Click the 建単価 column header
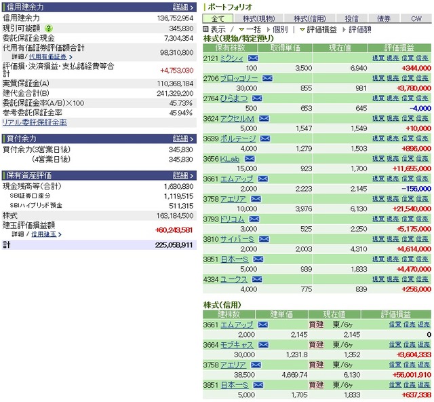Screen dimensions: 434x402 [281, 314]
